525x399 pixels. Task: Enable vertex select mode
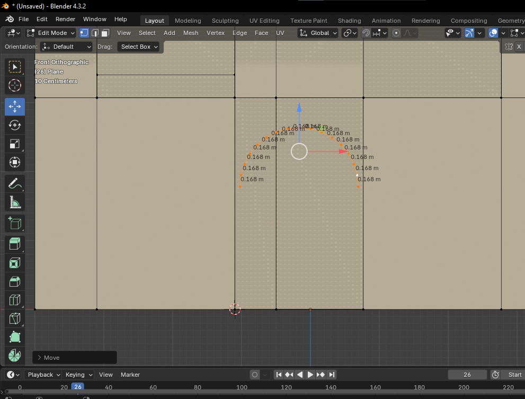click(x=84, y=33)
